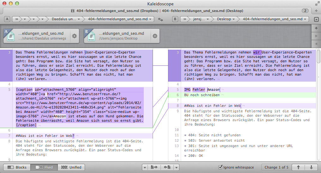The width and height of the screenshot is (321, 173).
Task: Click the swap A and B files icon
Action: pos(160,19)
